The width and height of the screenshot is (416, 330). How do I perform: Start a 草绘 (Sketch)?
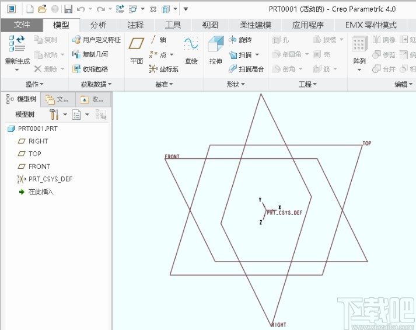click(191, 50)
